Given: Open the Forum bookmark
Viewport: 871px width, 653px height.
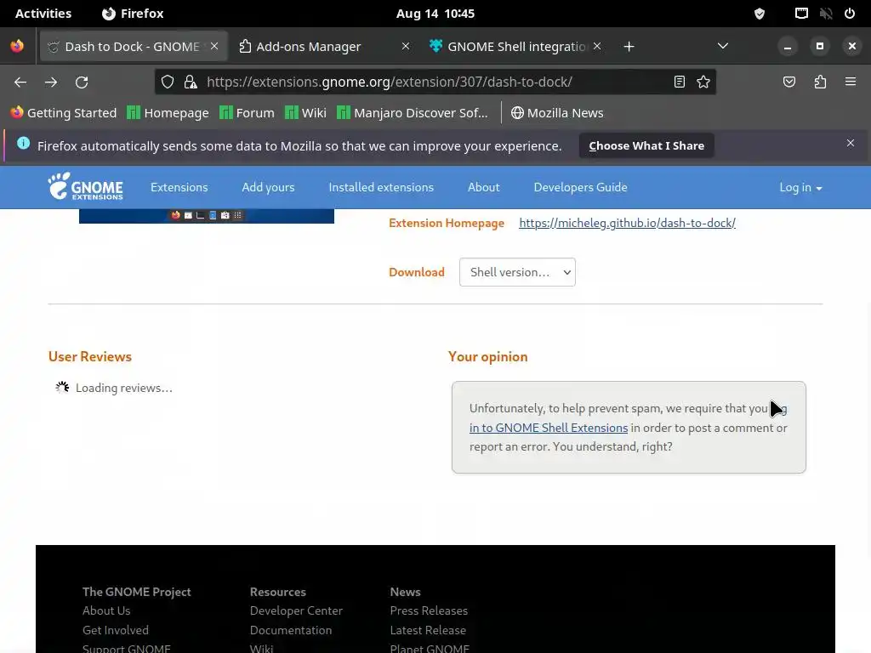Looking at the screenshot, I should 248,113.
